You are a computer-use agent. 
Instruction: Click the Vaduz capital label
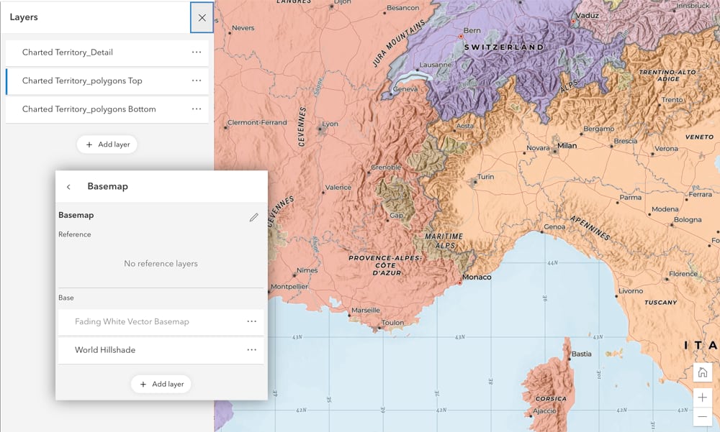(587, 16)
